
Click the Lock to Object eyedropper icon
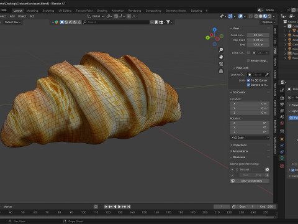(x=267, y=75)
